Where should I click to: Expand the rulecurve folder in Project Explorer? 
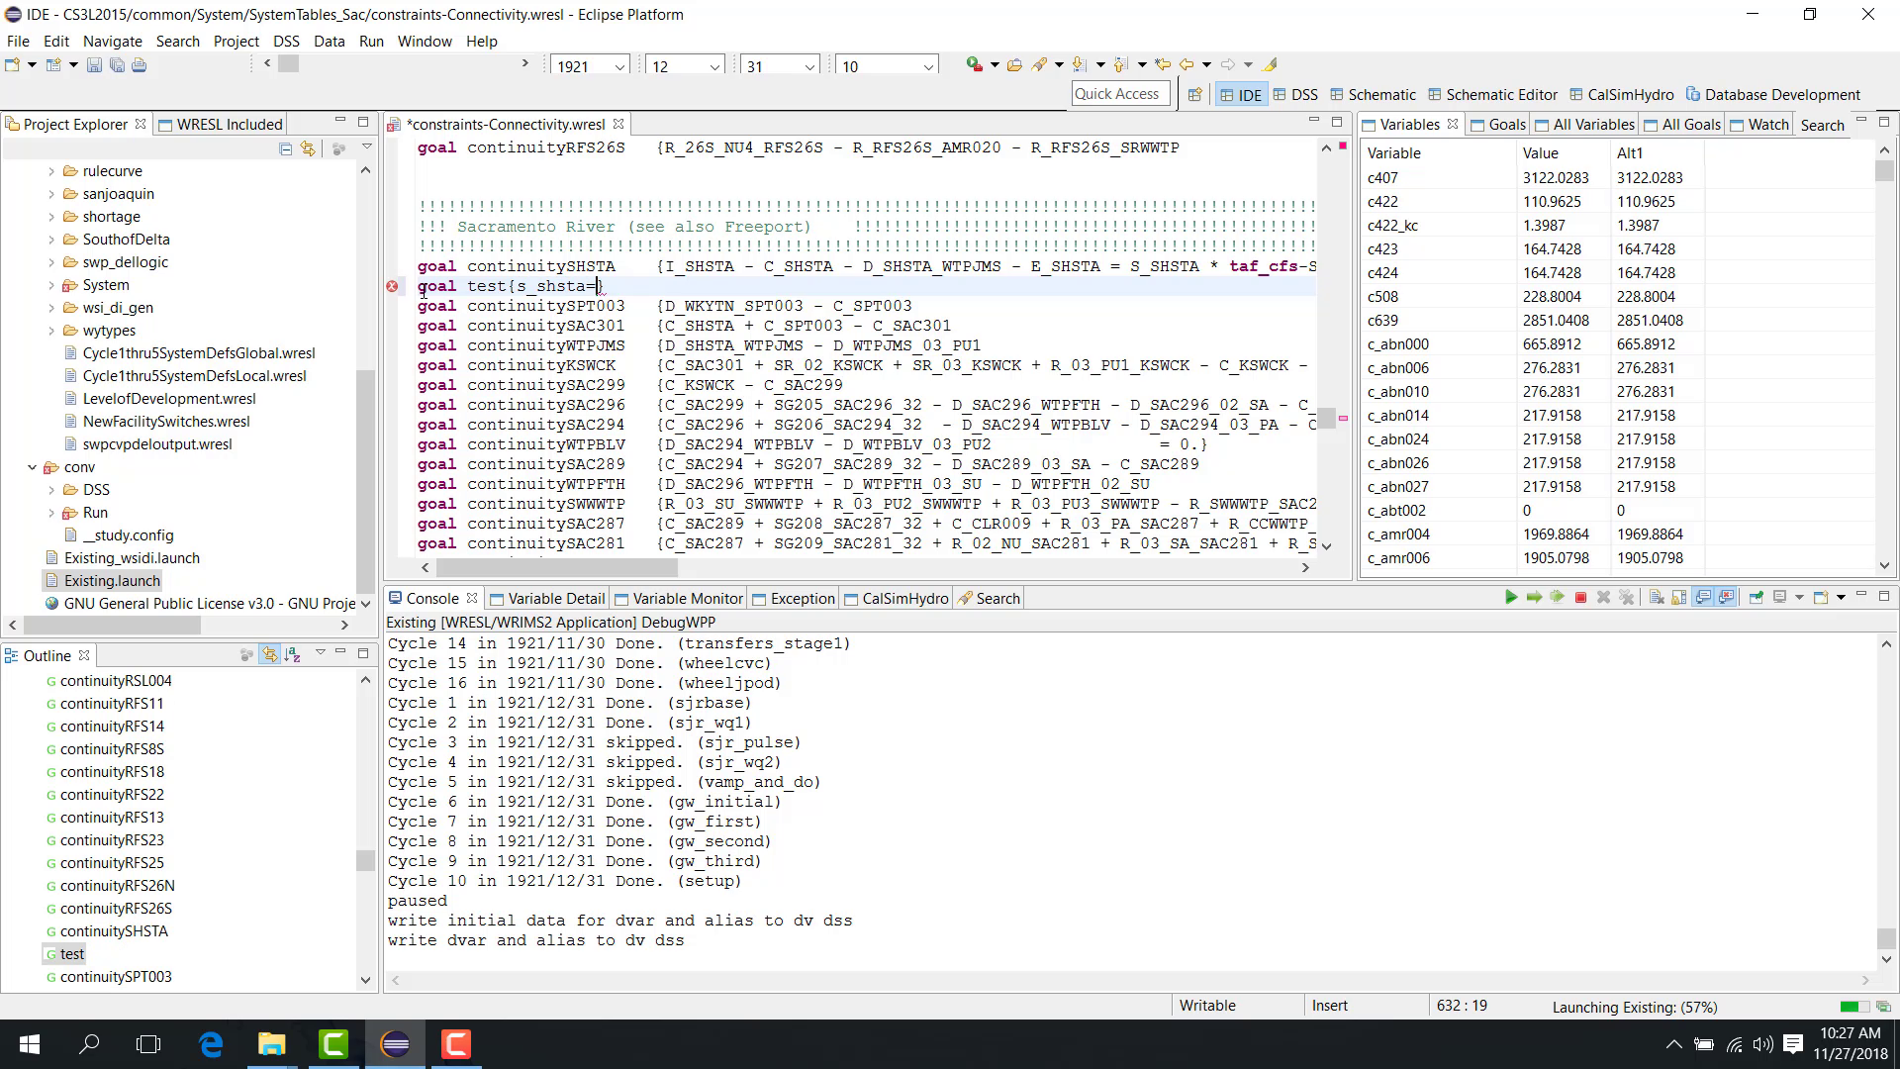tap(51, 171)
